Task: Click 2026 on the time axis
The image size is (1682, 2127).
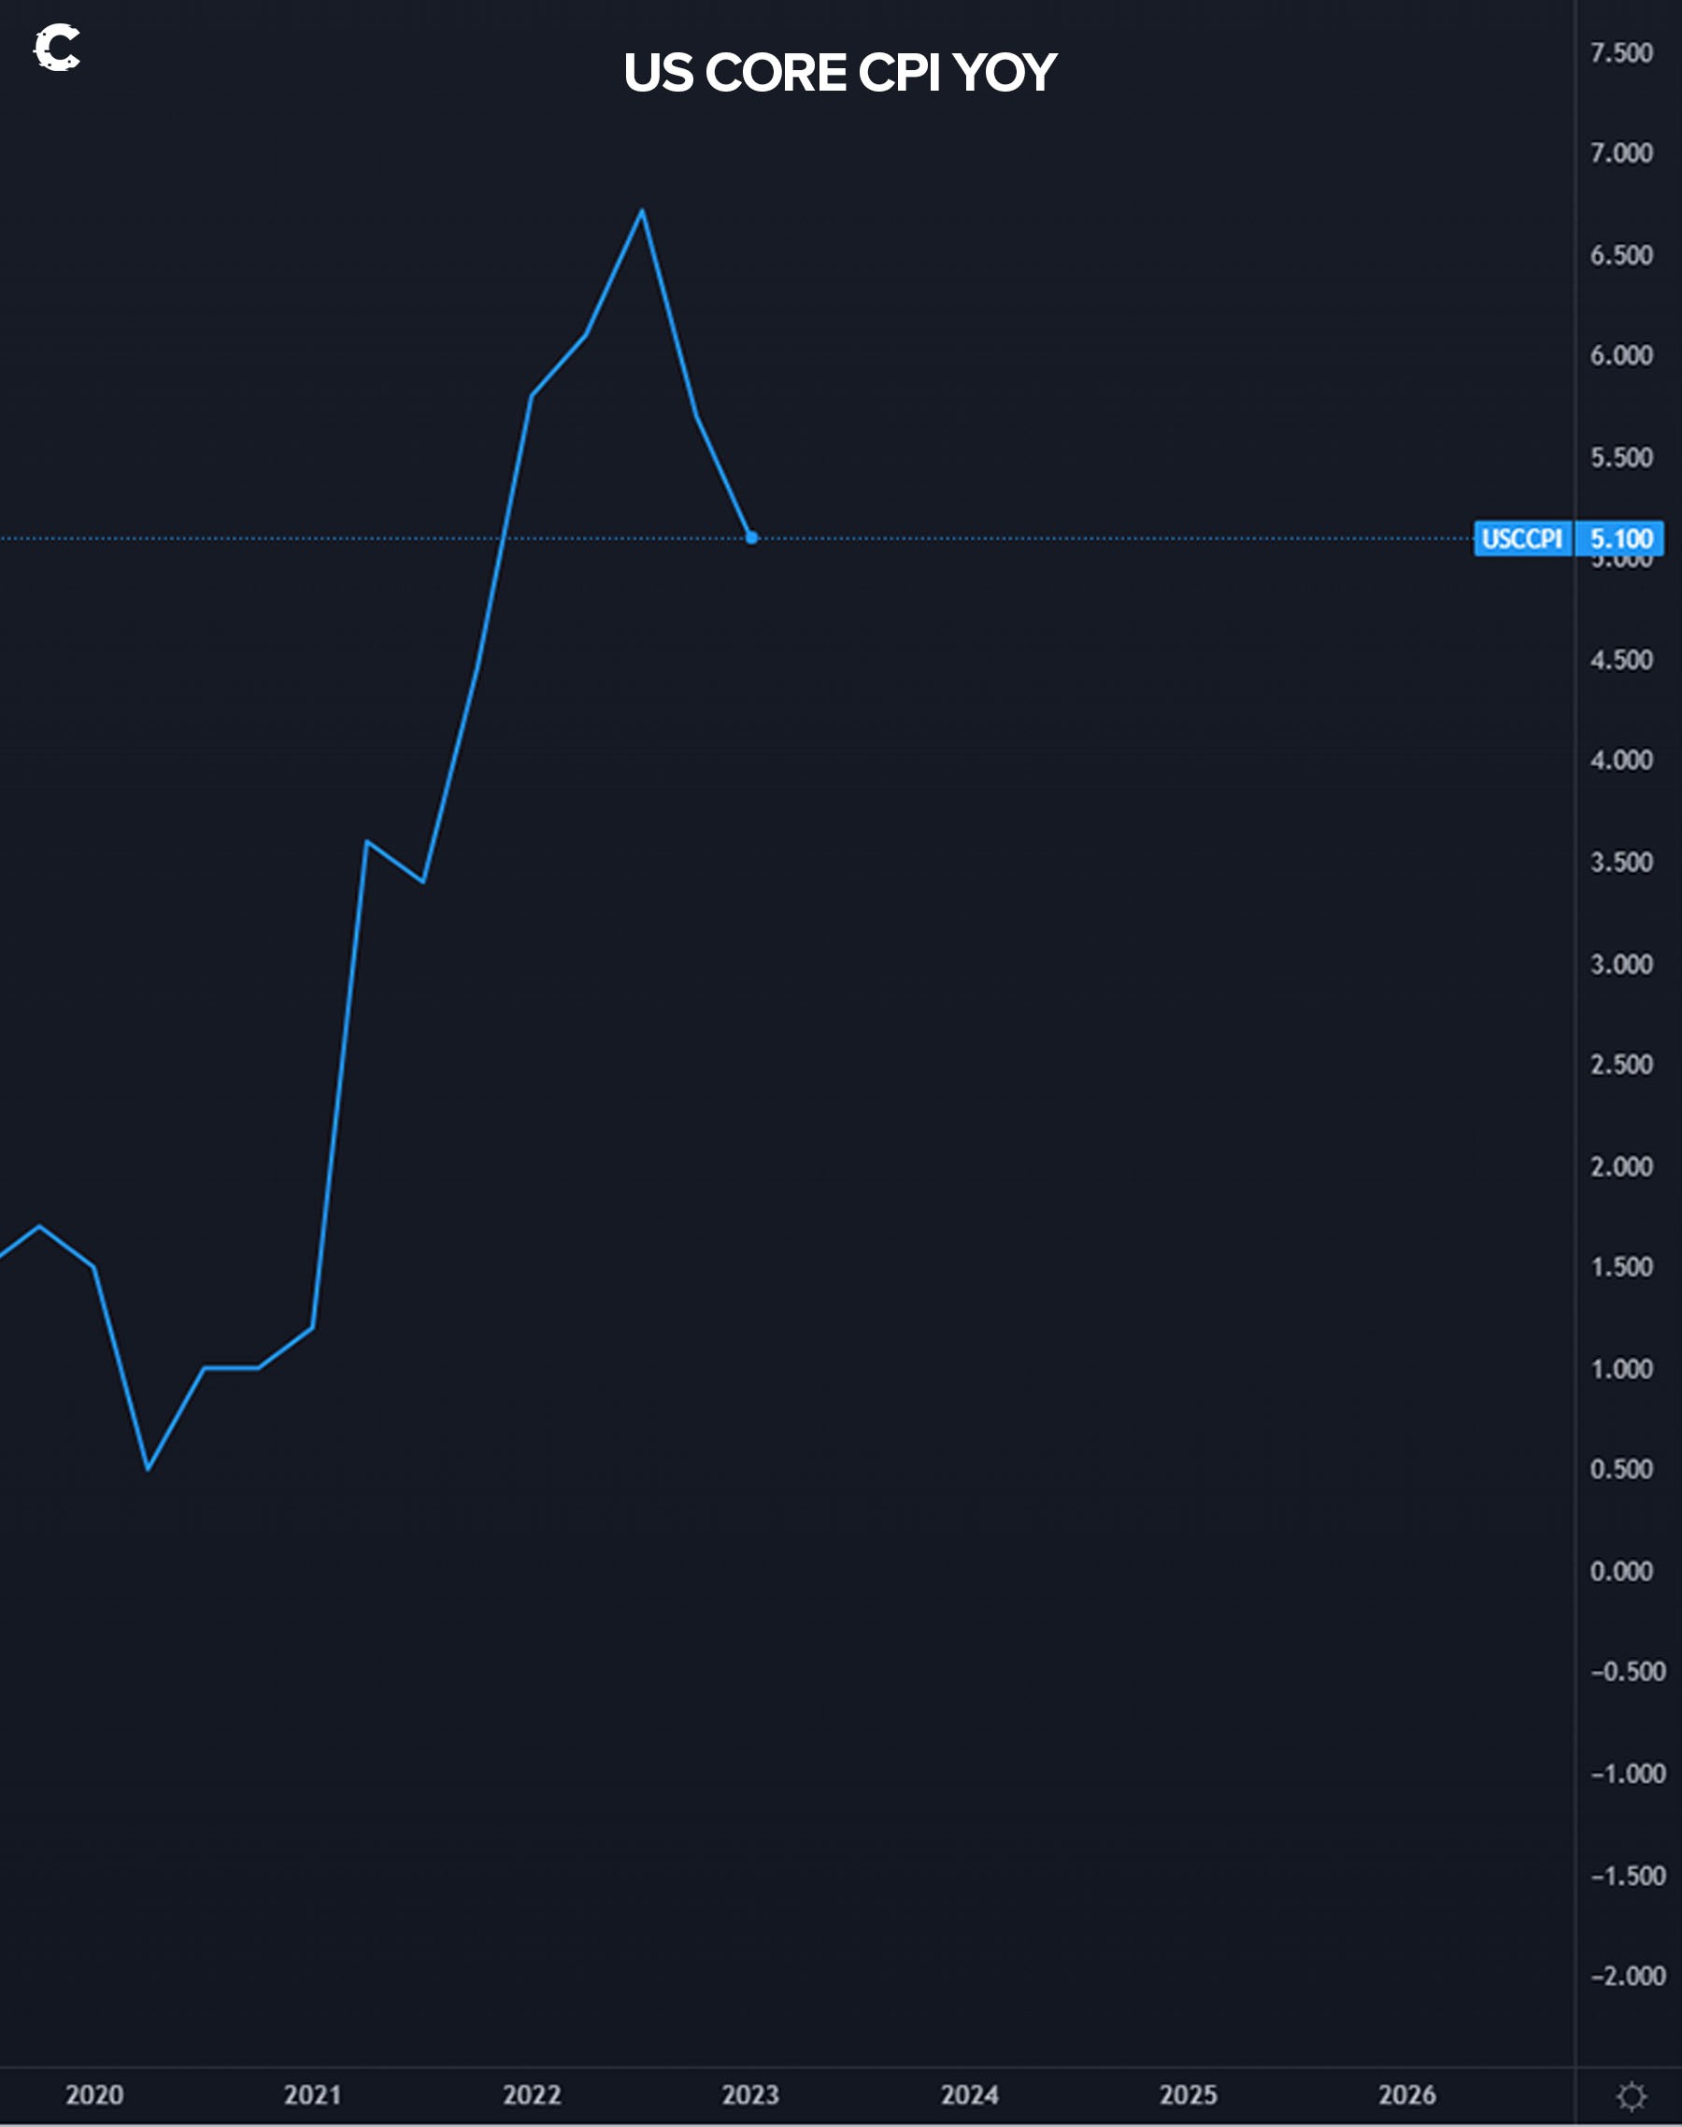Action: tap(1406, 2094)
